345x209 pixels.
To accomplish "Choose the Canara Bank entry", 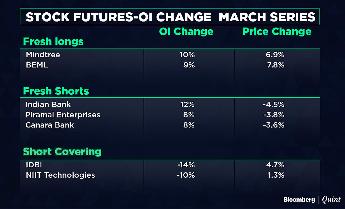I will (x=50, y=125).
